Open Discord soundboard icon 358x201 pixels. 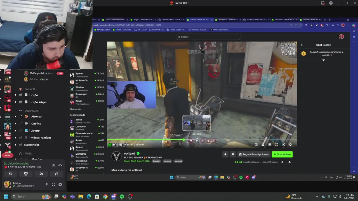click(56, 174)
